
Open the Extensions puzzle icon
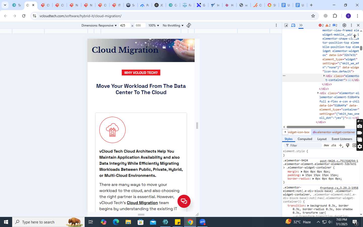click(x=335, y=16)
